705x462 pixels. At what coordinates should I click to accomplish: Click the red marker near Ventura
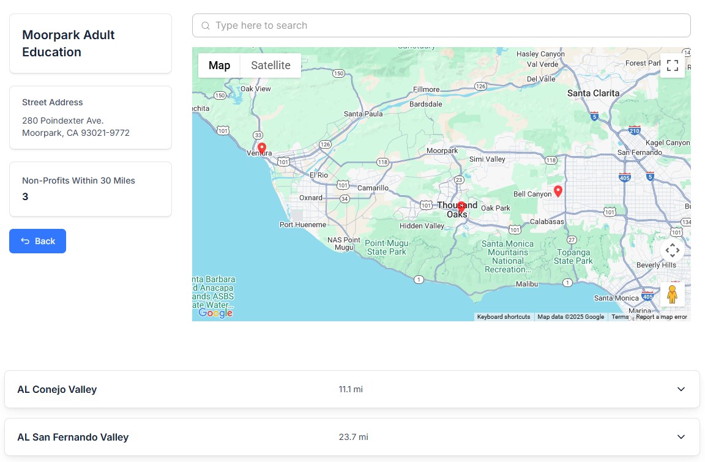[x=262, y=148]
